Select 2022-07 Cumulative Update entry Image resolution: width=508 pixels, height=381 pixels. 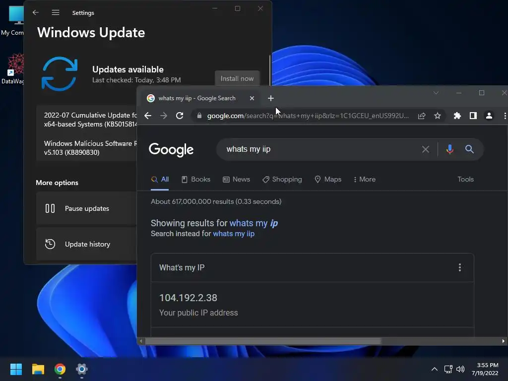tap(91, 120)
